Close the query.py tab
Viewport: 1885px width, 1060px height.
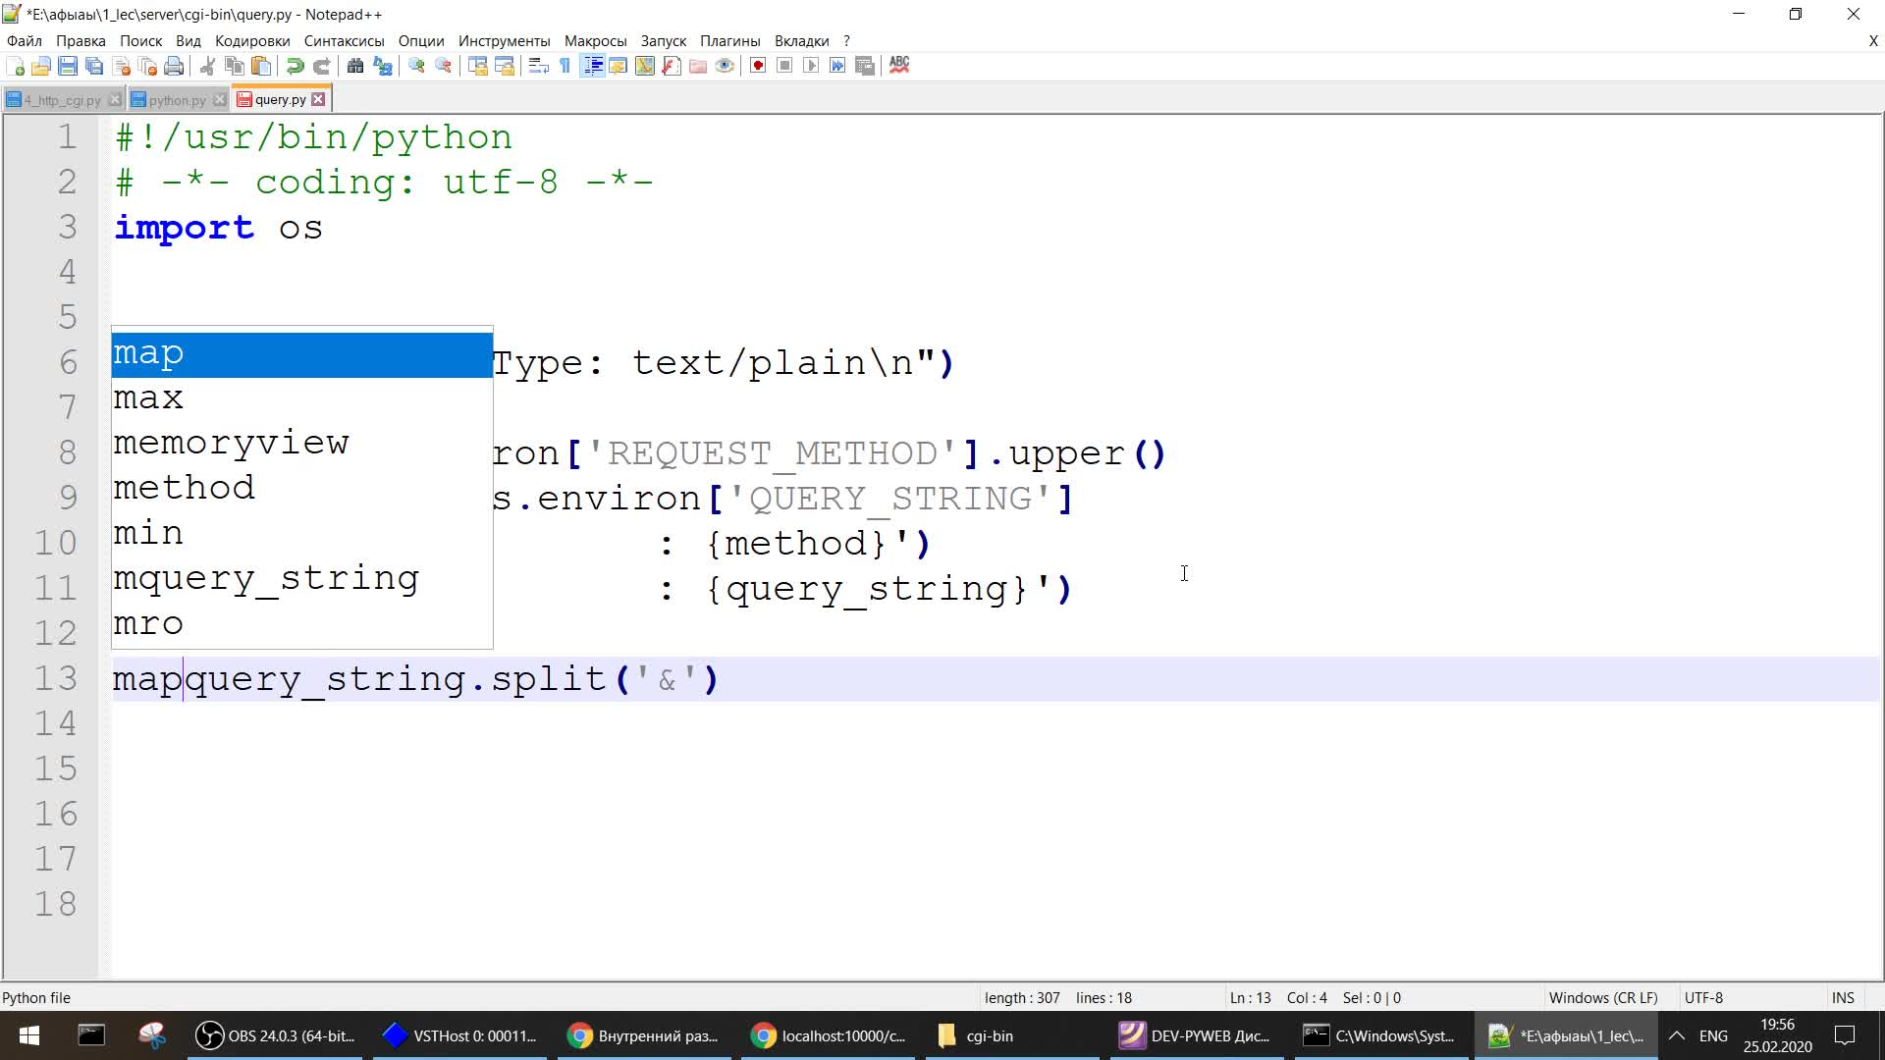(318, 99)
